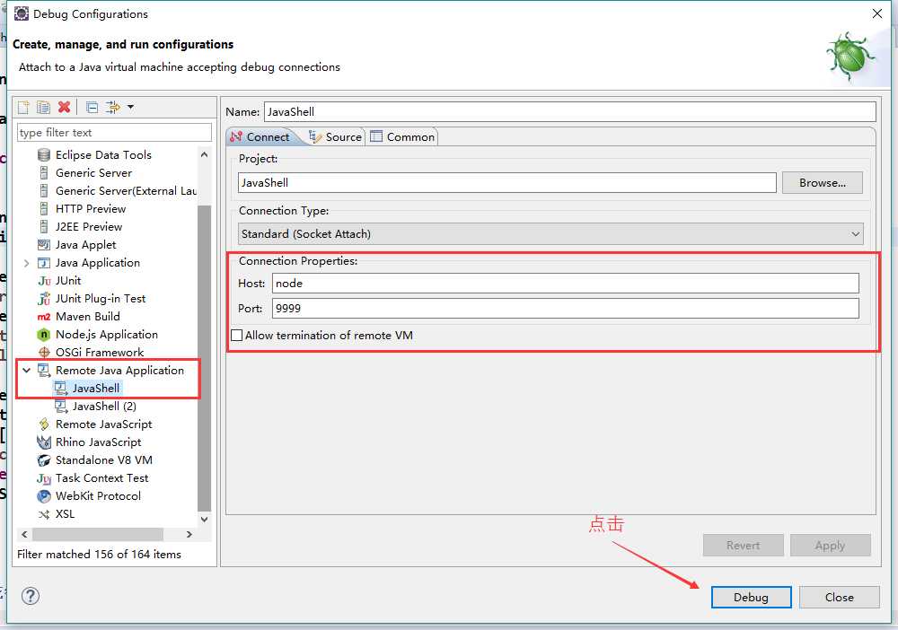This screenshot has height=630, width=898.
Task: Click the tree vertical scrollbar thumb
Action: (x=205, y=358)
